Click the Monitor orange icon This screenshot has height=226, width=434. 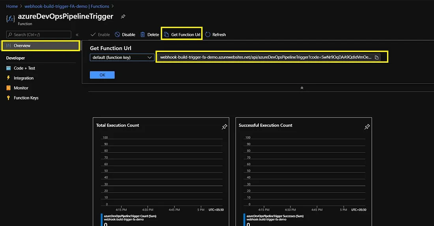pos(8,88)
